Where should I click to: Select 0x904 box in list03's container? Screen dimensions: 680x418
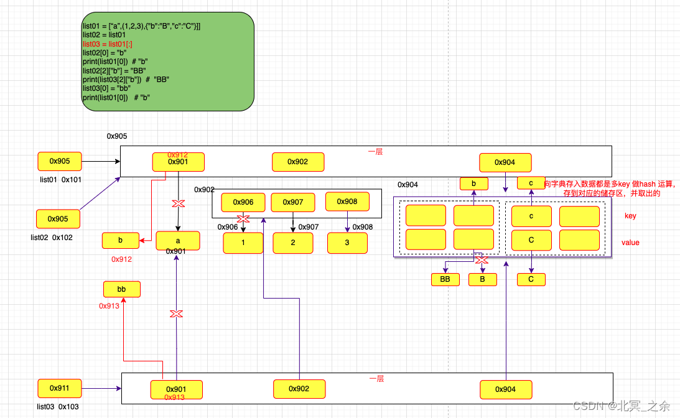pos(506,389)
